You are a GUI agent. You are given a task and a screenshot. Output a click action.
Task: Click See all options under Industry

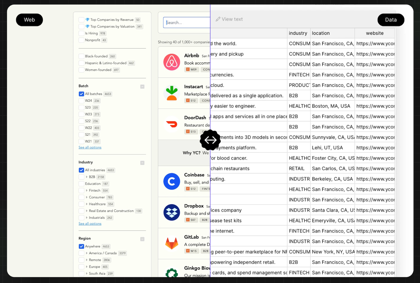(90, 224)
